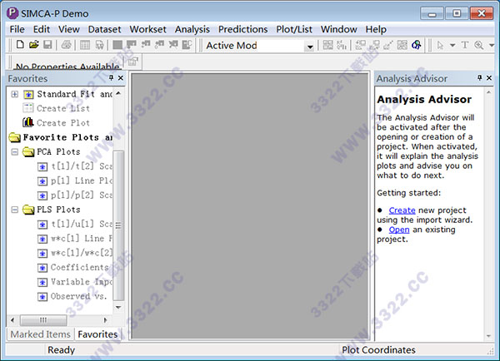
Task: Select t[1]/t[2] Scatter plot item
Action: [x=75, y=166]
